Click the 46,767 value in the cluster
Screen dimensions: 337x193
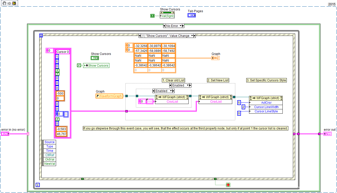[x=61, y=134]
